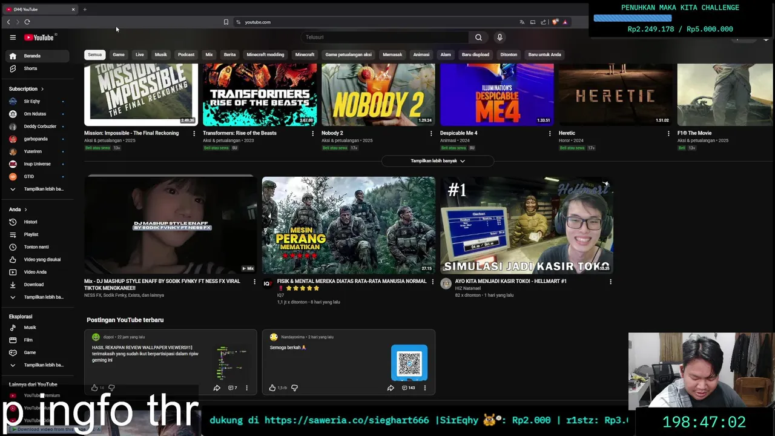Select the Musik filter chip

coord(160,54)
